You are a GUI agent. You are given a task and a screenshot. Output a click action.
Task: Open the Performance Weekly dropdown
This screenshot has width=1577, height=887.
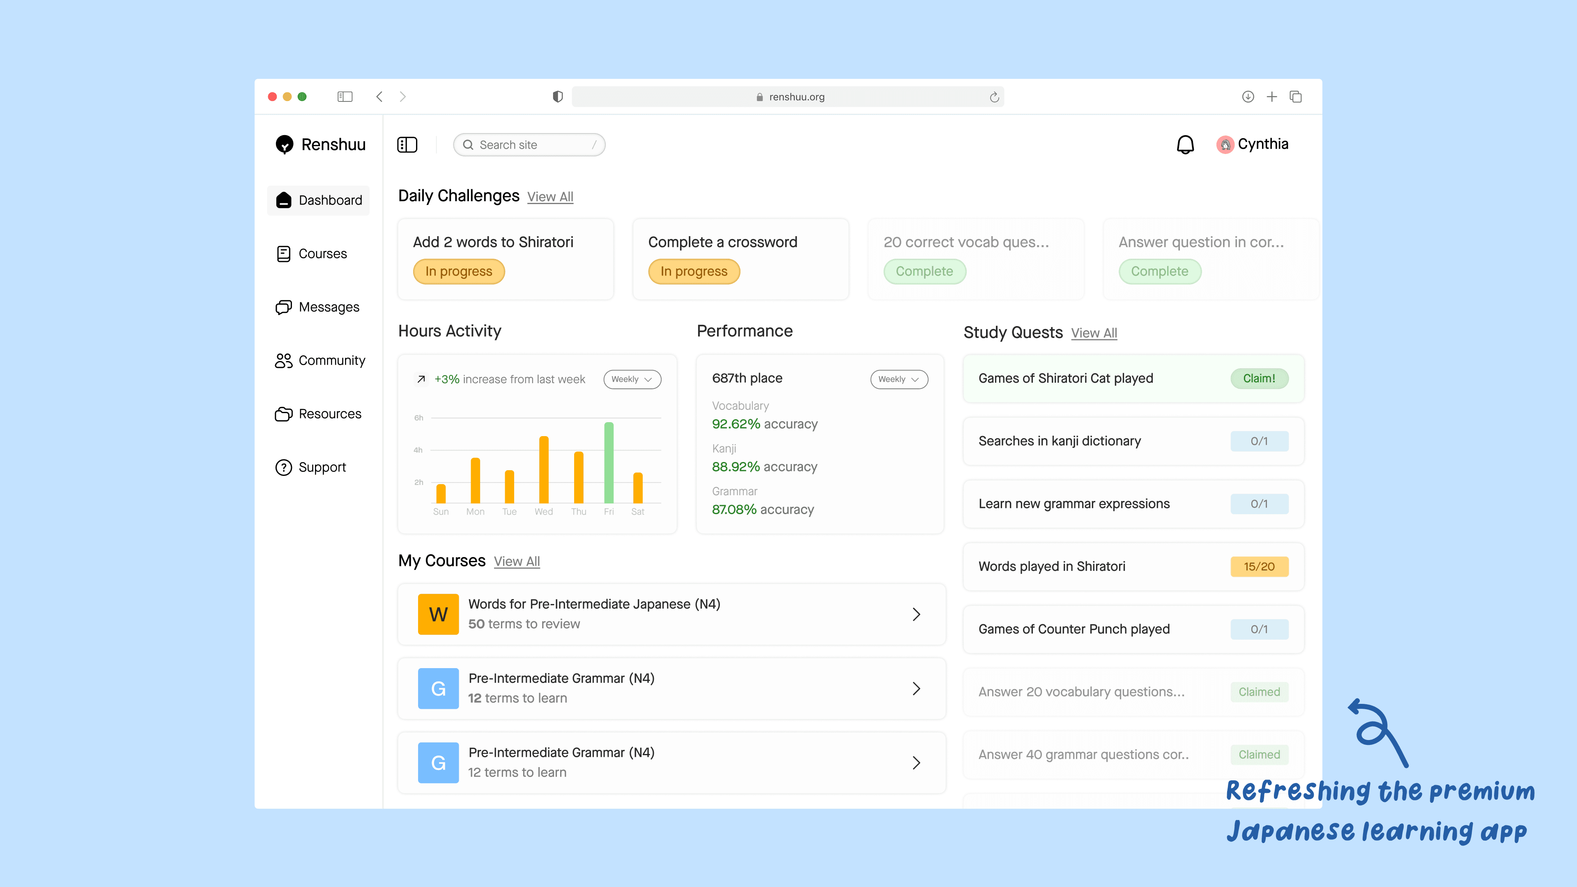click(x=899, y=379)
